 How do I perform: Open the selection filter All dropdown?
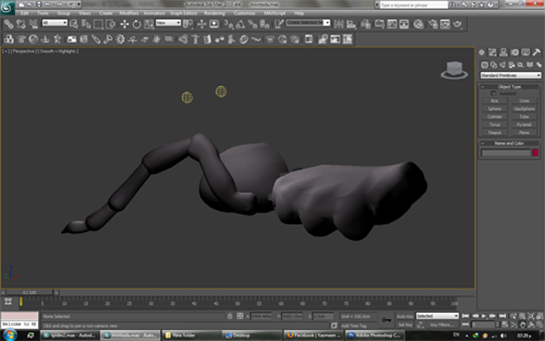click(54, 23)
